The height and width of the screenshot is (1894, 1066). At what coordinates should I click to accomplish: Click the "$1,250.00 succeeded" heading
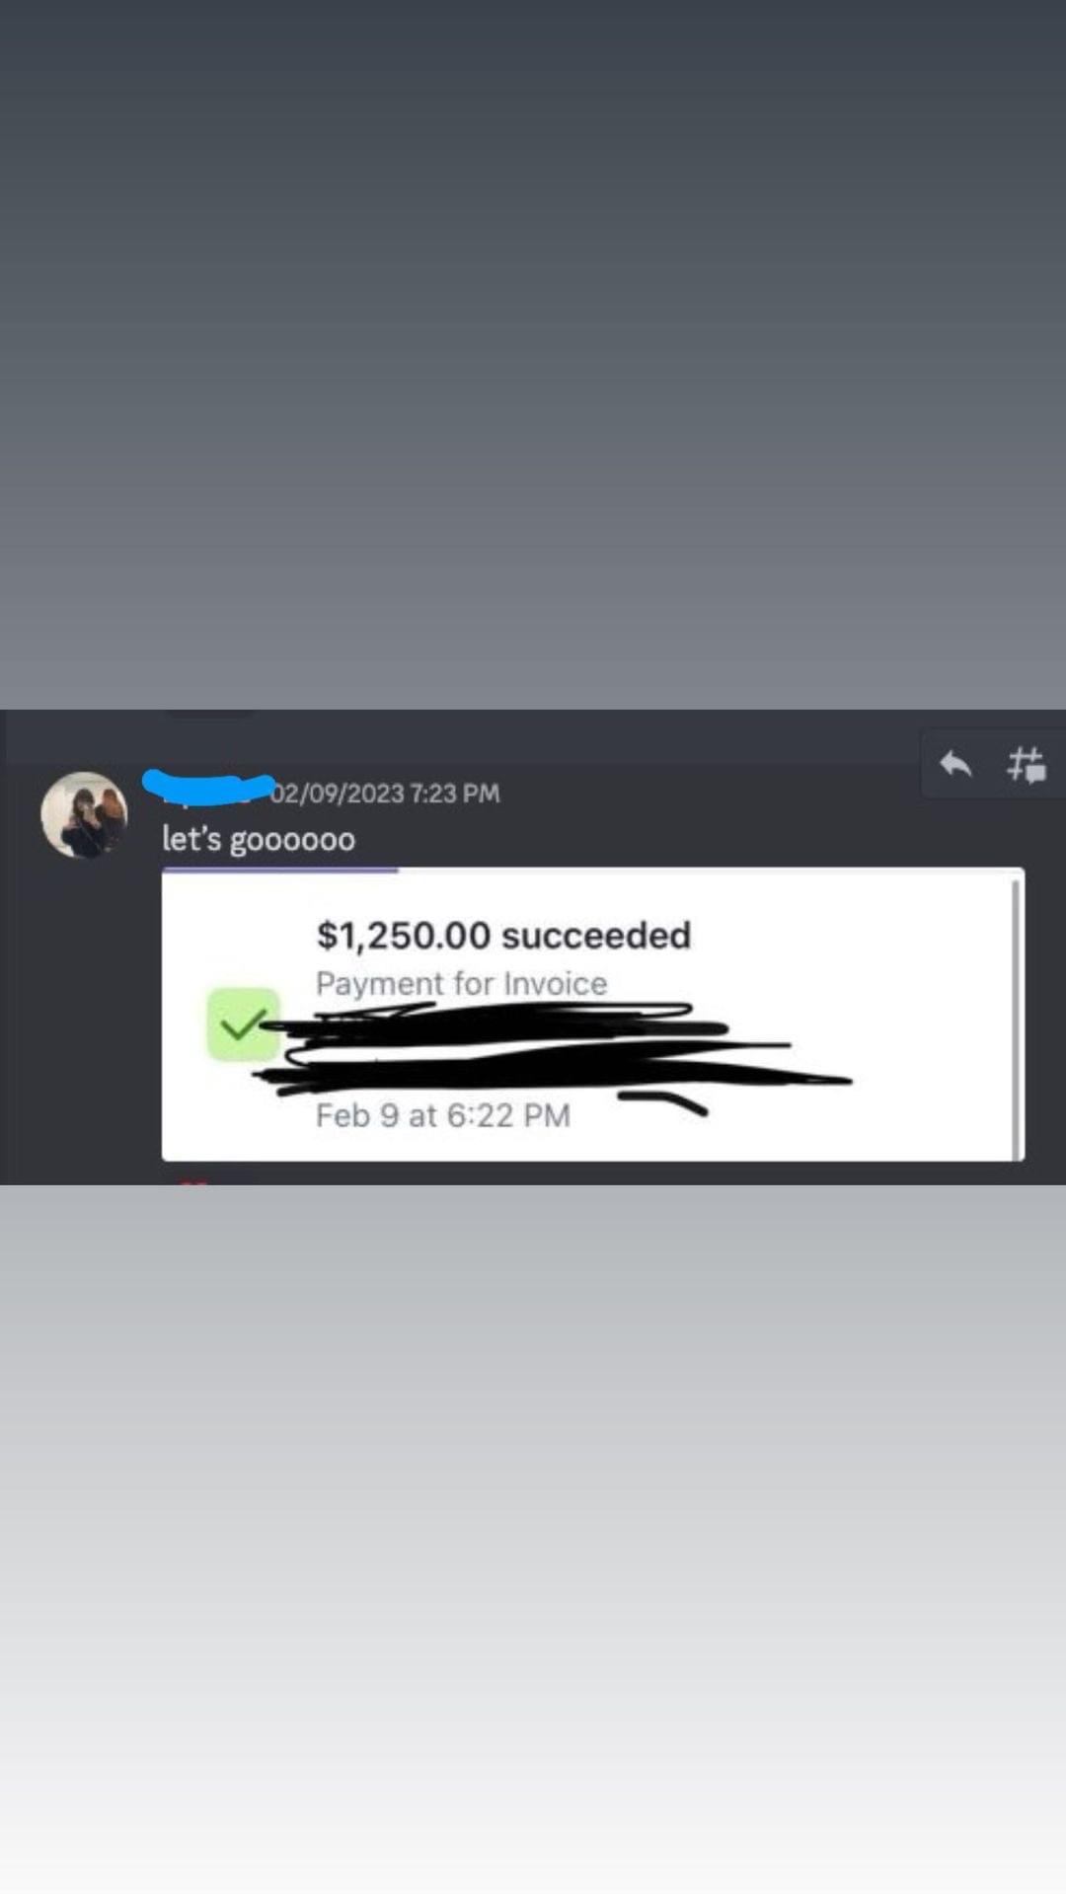point(503,935)
